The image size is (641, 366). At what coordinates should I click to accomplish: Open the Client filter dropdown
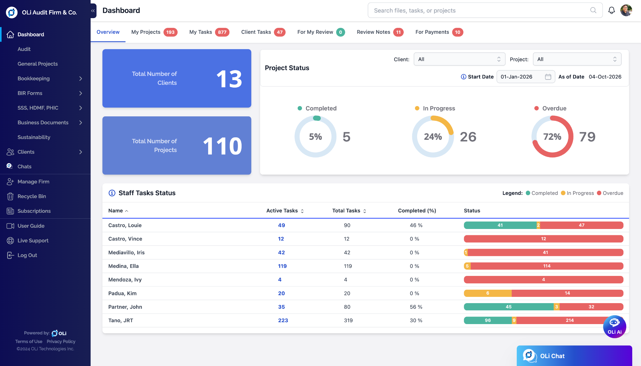(459, 59)
